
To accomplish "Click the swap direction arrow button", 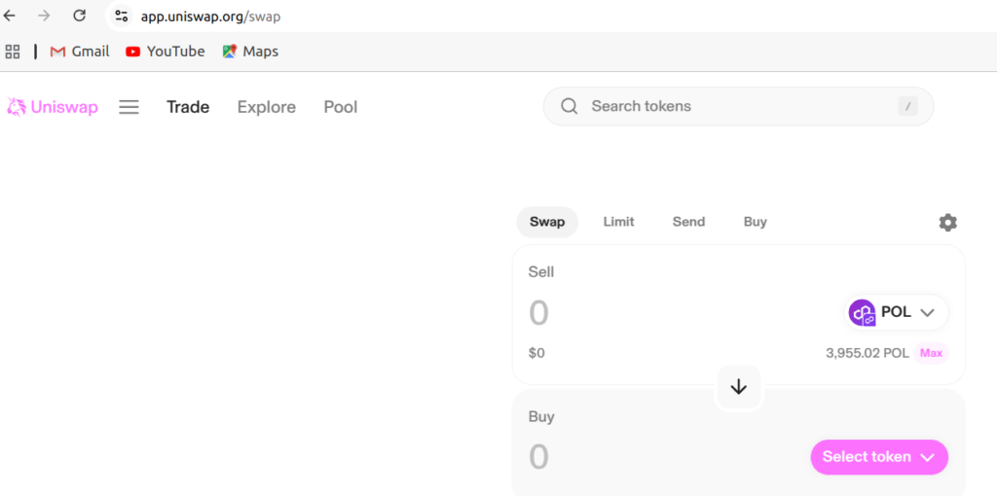I will click(x=738, y=387).
